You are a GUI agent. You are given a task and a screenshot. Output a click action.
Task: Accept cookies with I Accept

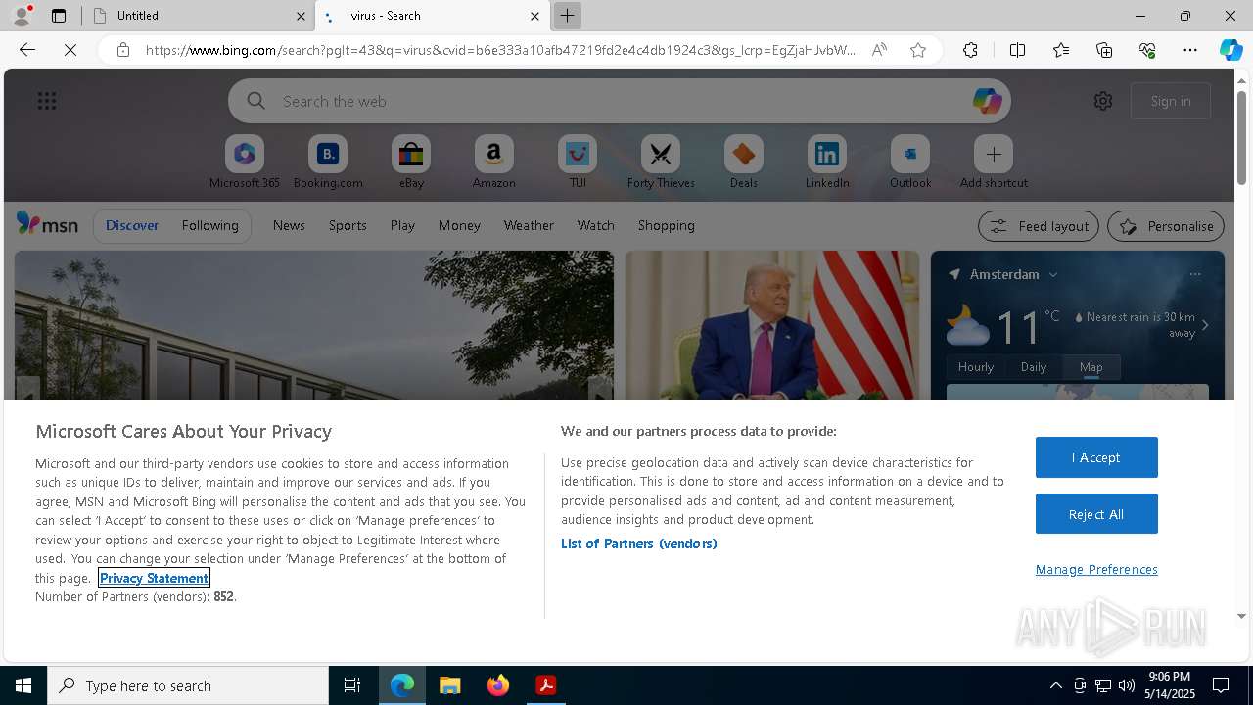1096,457
